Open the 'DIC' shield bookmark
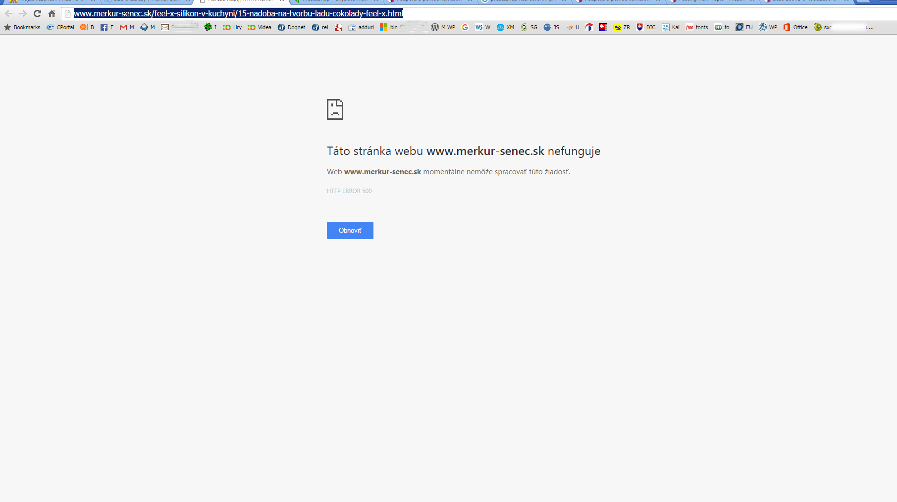 pyautogui.click(x=646, y=27)
